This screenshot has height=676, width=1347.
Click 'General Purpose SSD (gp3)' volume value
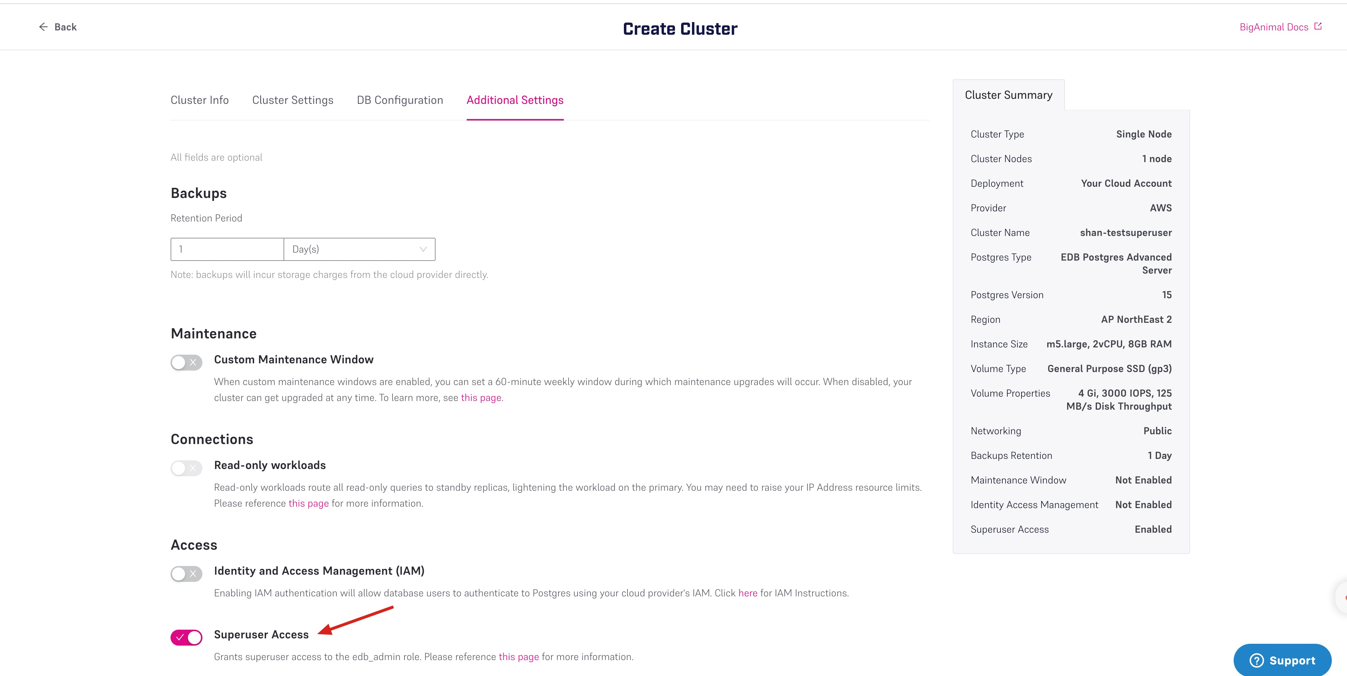click(x=1109, y=368)
